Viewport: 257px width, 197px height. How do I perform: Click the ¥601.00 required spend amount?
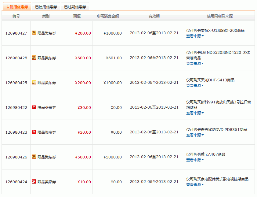(x=114, y=58)
